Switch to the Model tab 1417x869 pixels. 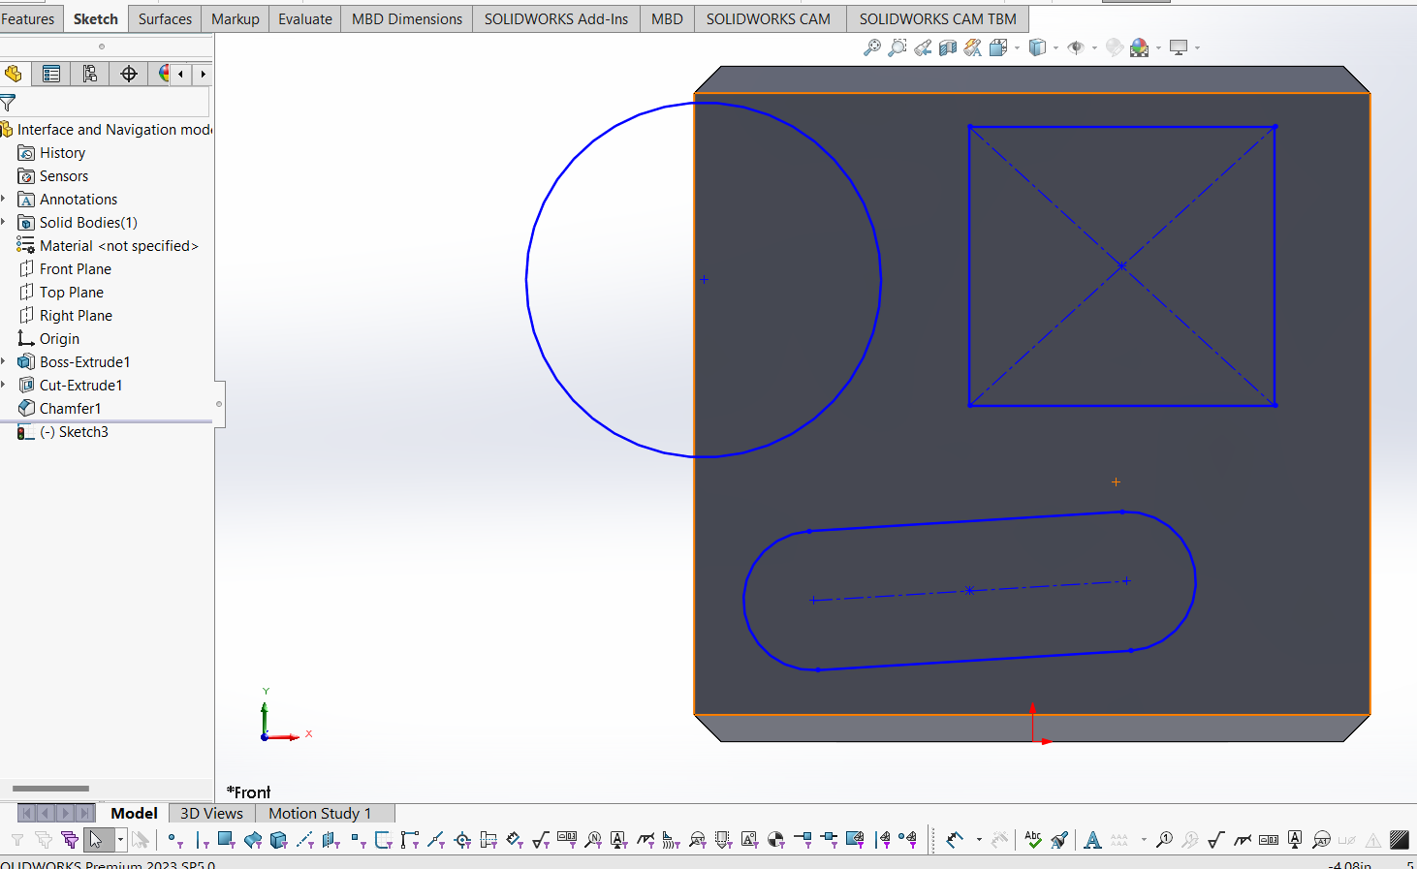pyautogui.click(x=134, y=813)
